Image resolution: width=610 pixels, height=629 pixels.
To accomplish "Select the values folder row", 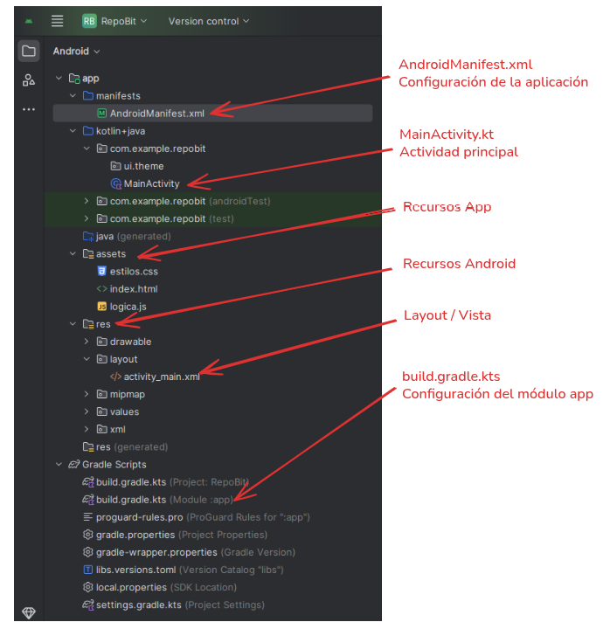I will point(124,412).
